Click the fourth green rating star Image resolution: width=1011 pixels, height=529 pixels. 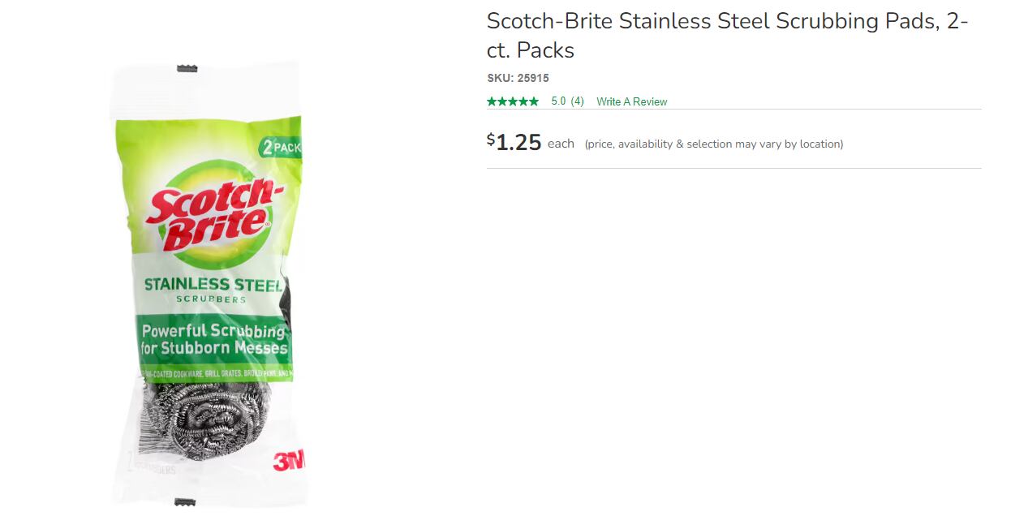click(x=523, y=101)
